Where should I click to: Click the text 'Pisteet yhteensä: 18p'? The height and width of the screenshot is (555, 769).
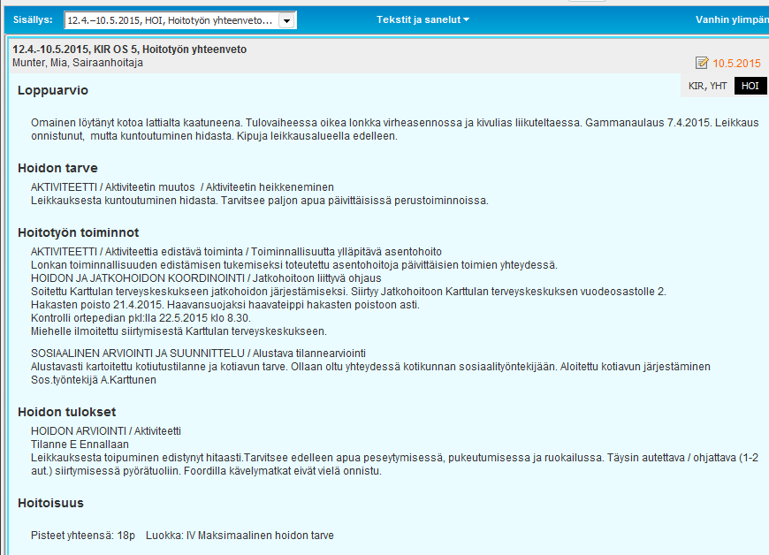coord(83,536)
